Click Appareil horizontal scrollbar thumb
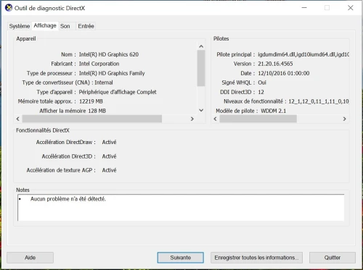The width and height of the screenshot is (363, 270). 92,119
